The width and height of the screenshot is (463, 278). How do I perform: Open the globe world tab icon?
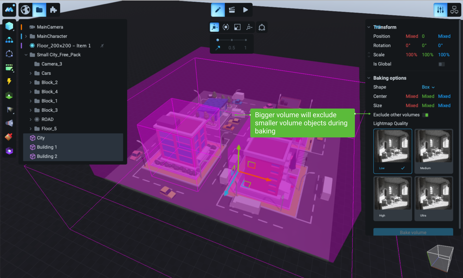click(x=25, y=10)
